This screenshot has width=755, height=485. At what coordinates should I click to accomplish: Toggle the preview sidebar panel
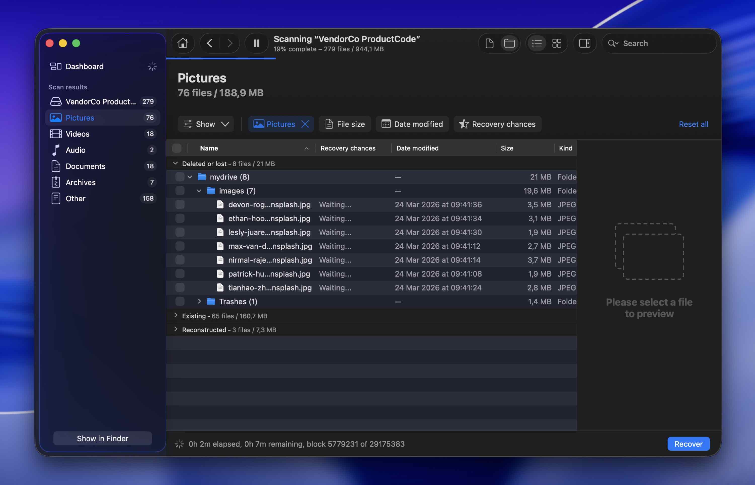pyautogui.click(x=585, y=43)
